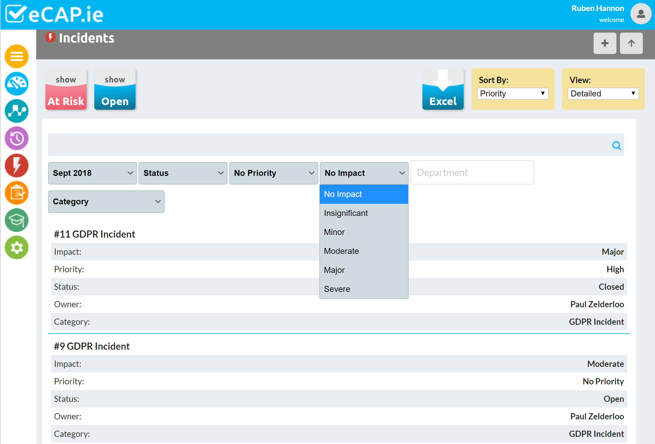
Task: Click the search magnifier icon
Action: [616, 145]
